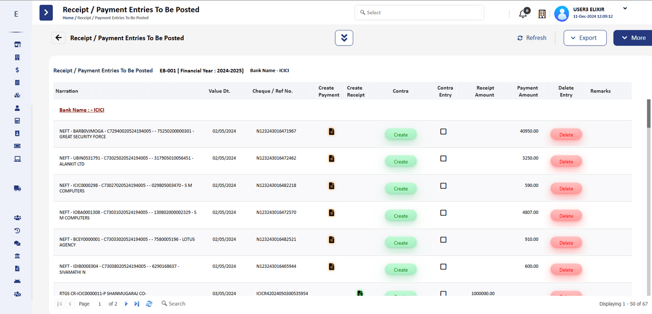652x314 pixels.
Task: Click the back arrow beside the page title
Action: click(x=58, y=38)
